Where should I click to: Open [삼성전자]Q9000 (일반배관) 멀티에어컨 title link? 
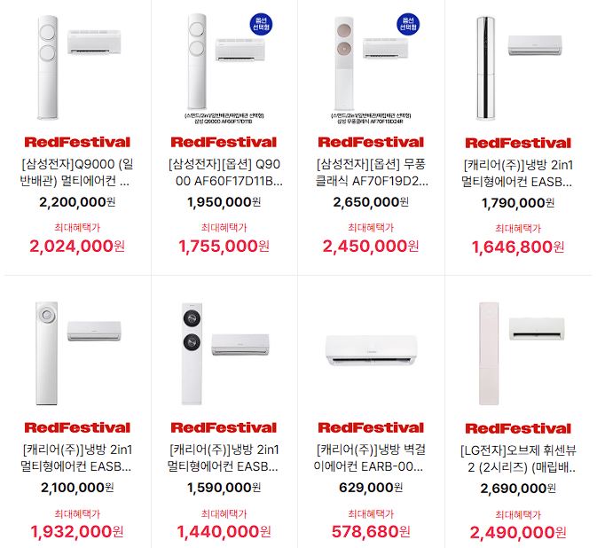77,172
